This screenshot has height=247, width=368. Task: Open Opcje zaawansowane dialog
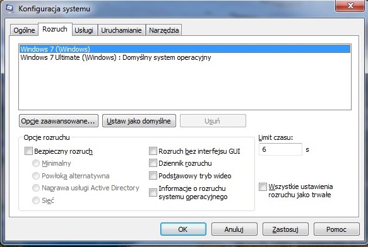(x=59, y=121)
